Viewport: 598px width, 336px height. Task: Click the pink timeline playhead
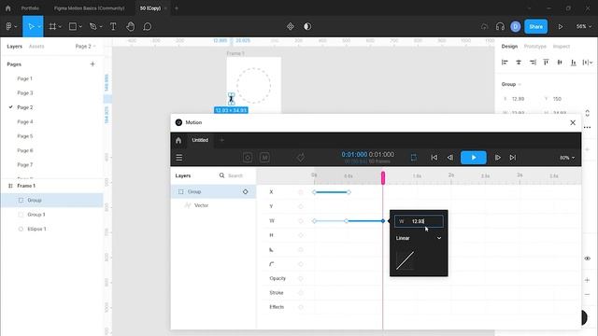coord(383,177)
